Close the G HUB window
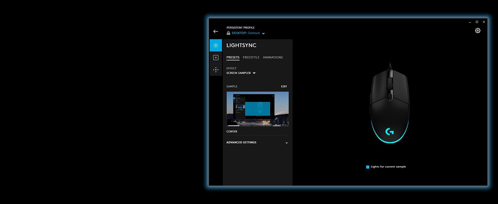Screen dimensions: 498x204 coord(484,22)
